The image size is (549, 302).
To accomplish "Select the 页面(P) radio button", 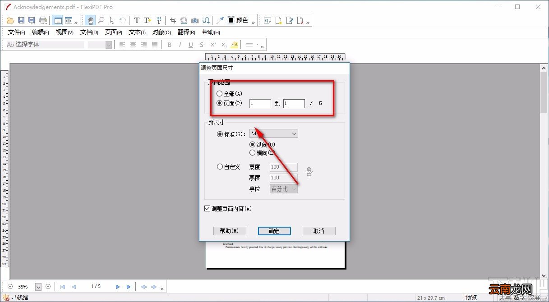I will pos(220,103).
